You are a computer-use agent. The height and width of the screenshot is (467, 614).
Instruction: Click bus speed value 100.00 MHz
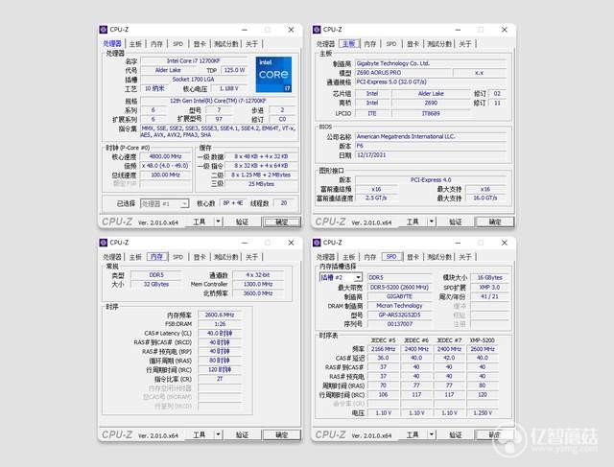coord(165,175)
